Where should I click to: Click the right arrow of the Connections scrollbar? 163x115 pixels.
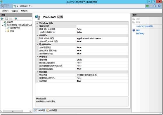30,111
